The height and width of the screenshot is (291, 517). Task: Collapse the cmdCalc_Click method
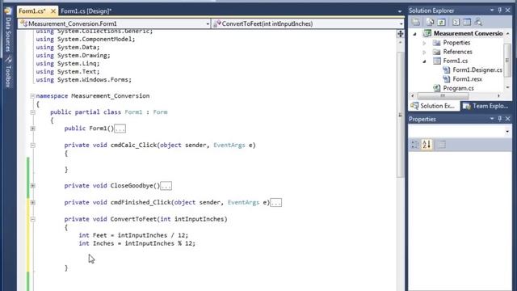tap(32, 145)
